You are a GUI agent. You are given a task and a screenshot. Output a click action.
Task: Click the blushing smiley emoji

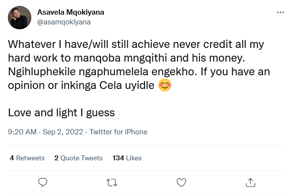(x=165, y=85)
